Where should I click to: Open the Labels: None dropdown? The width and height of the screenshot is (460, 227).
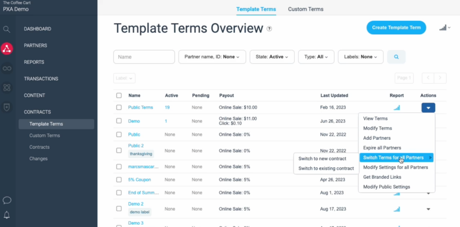361,57
